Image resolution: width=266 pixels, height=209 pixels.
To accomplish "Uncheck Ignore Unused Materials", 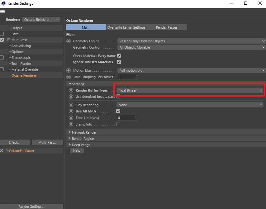I will point(119,62).
